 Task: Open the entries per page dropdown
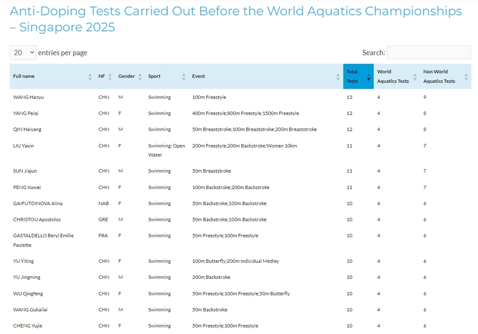tap(23, 53)
